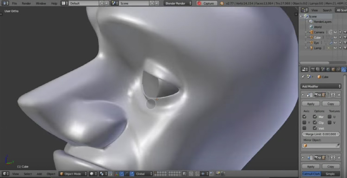Toggle visibility of Camera in outliner
347x178 pixels.
pyautogui.click(x=335, y=32)
